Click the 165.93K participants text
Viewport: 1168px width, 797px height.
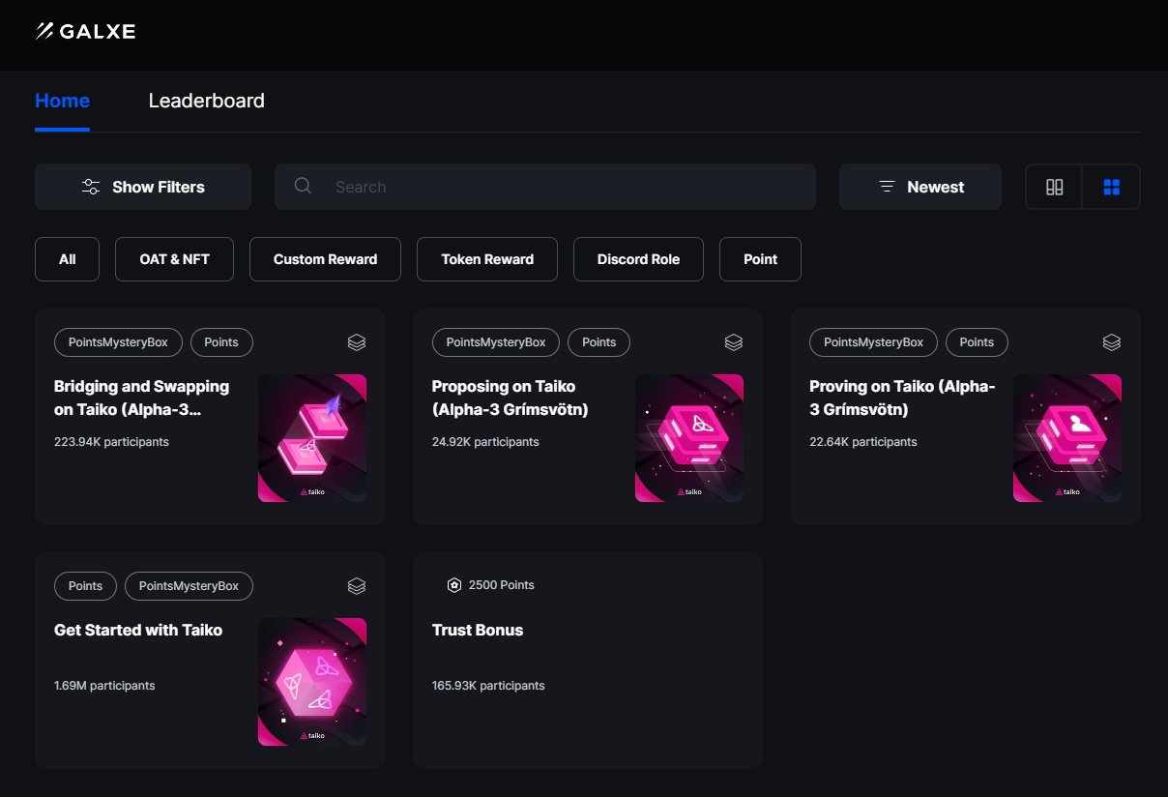[488, 686]
